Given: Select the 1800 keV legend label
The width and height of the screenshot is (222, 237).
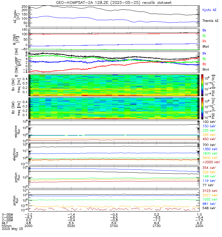Looking at the screenshot, I should pyautogui.click(x=210, y=153).
